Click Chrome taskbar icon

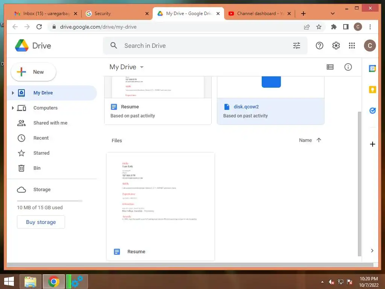pyautogui.click(x=53, y=281)
